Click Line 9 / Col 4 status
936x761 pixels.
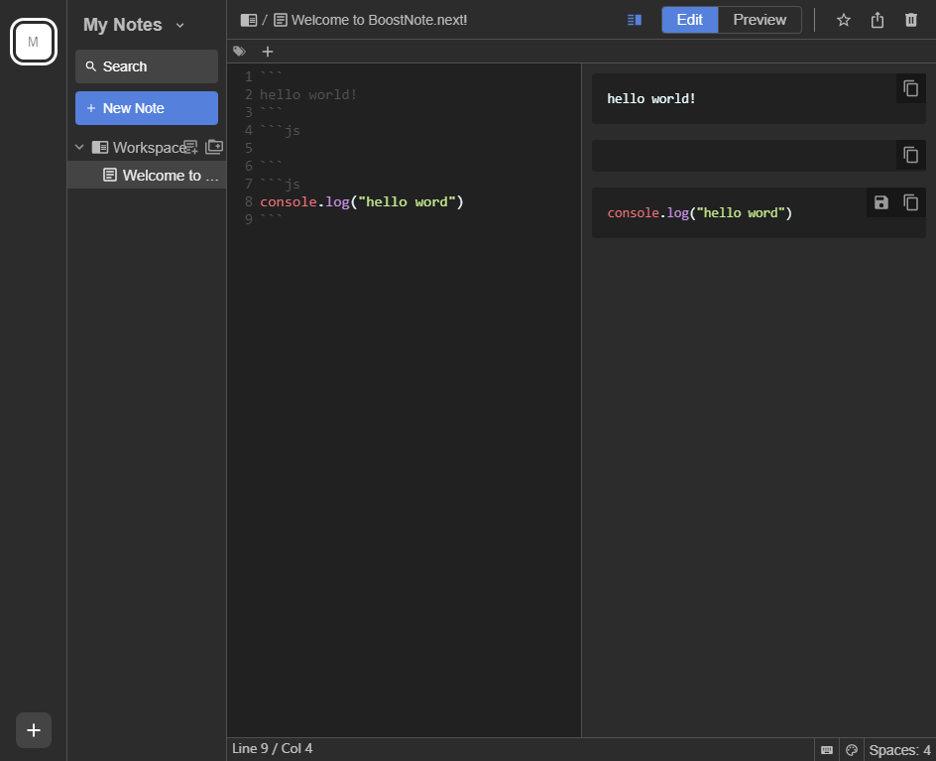(273, 748)
